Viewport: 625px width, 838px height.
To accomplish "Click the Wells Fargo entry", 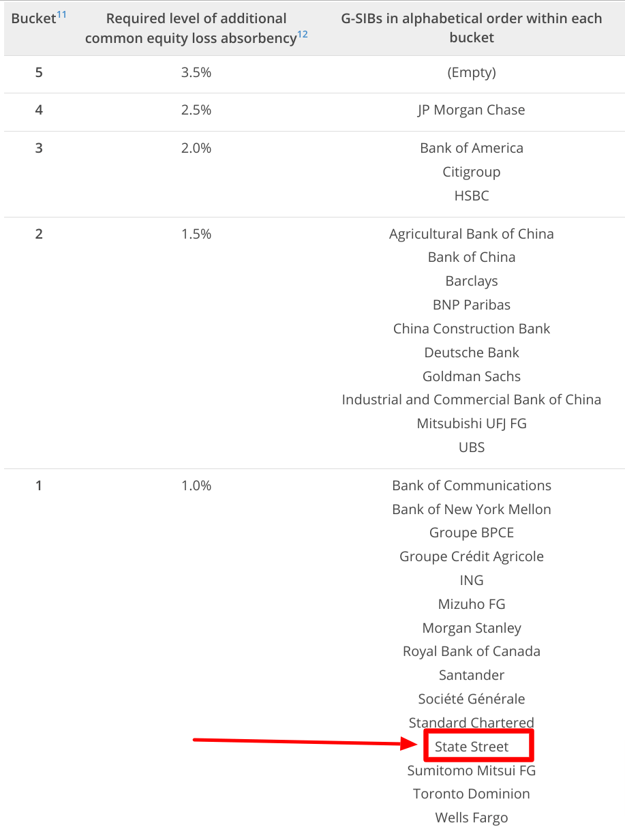I will pyautogui.click(x=472, y=818).
